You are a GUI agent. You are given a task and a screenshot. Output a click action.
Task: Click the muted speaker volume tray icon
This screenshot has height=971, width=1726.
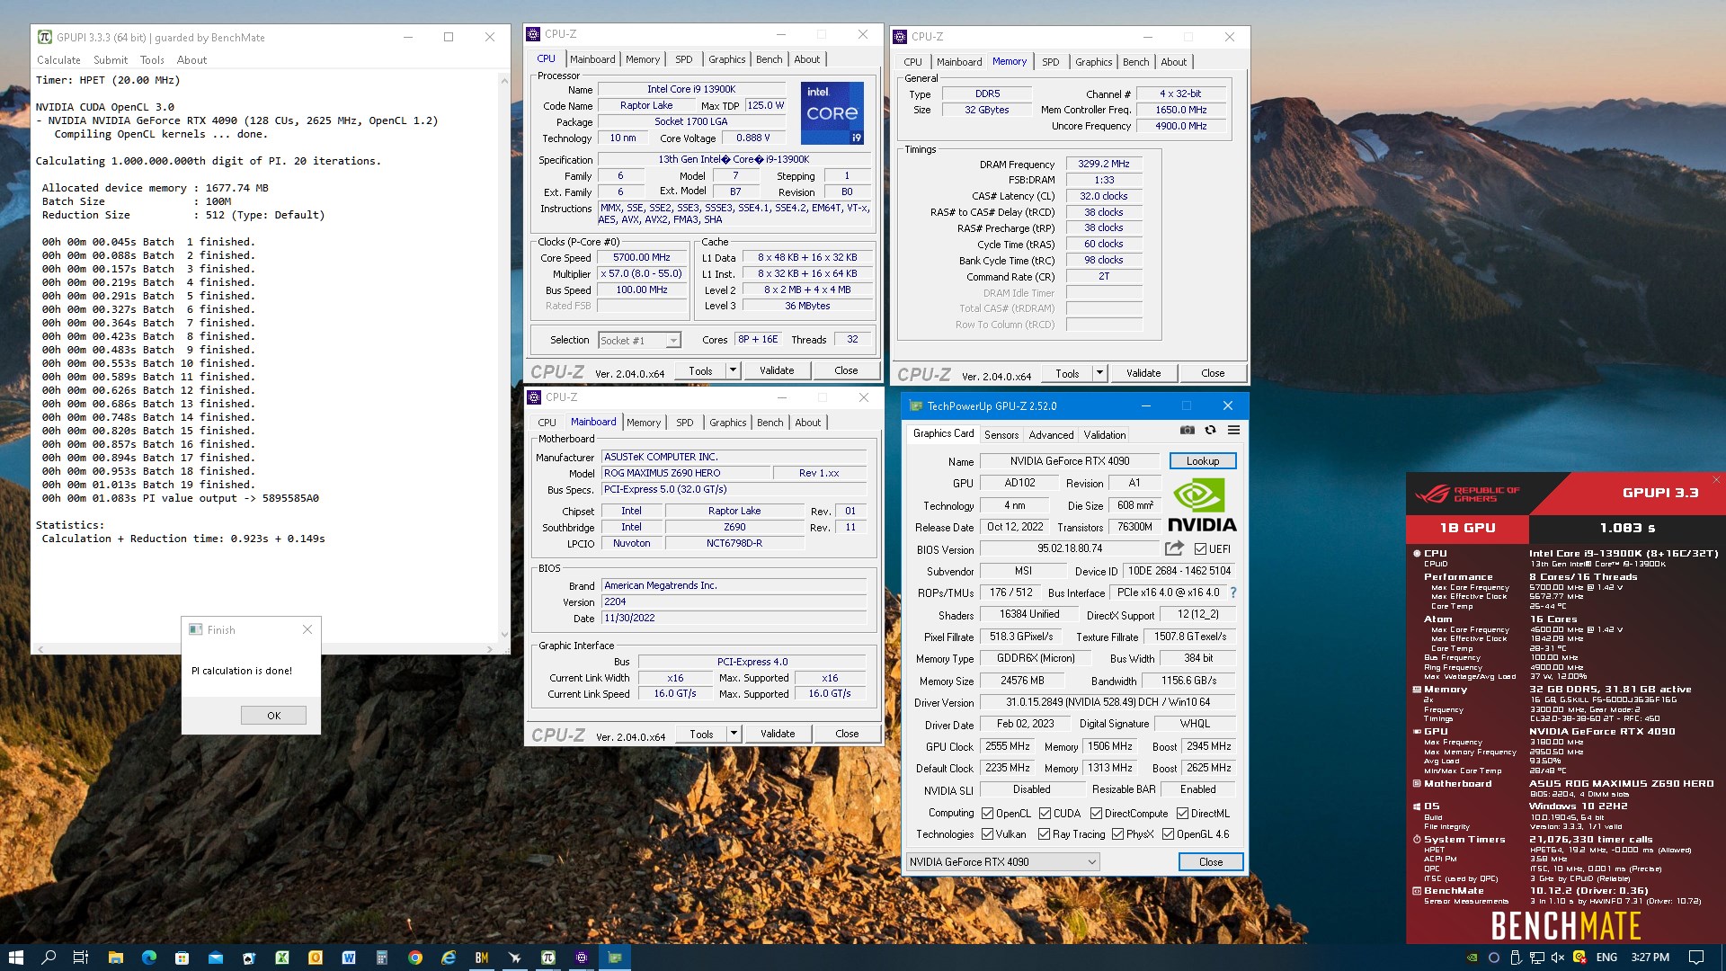(x=1558, y=958)
